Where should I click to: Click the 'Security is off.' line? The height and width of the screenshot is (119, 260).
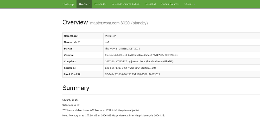[70, 100]
